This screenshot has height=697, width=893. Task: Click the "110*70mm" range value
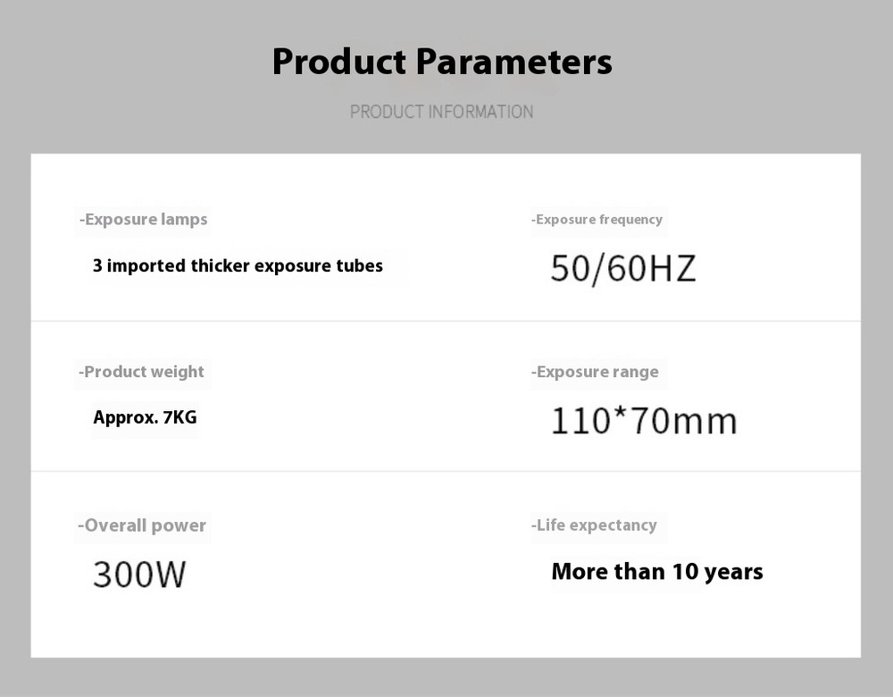pyautogui.click(x=644, y=420)
